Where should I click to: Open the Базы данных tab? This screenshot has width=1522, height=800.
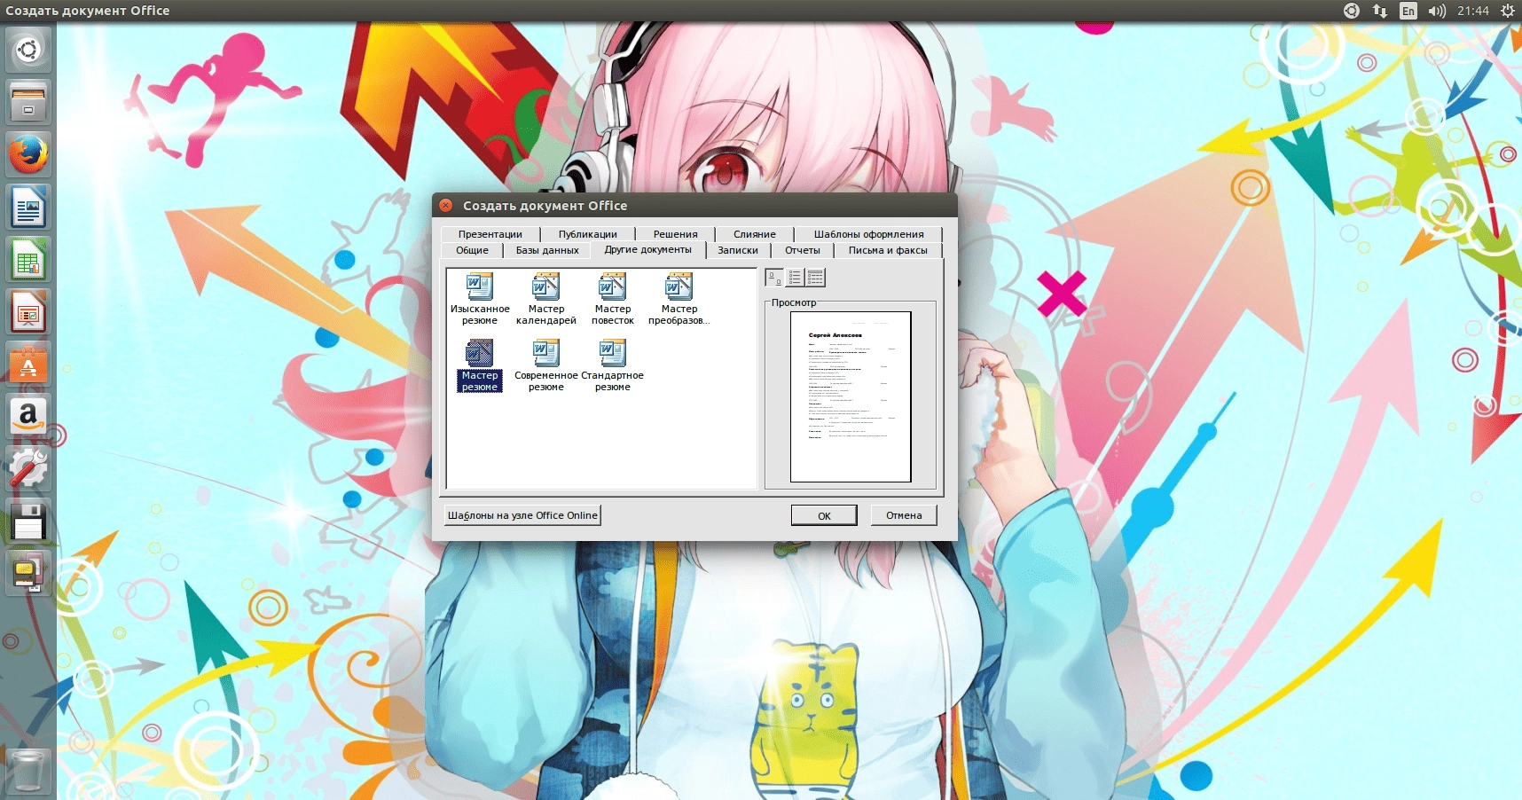(x=547, y=250)
